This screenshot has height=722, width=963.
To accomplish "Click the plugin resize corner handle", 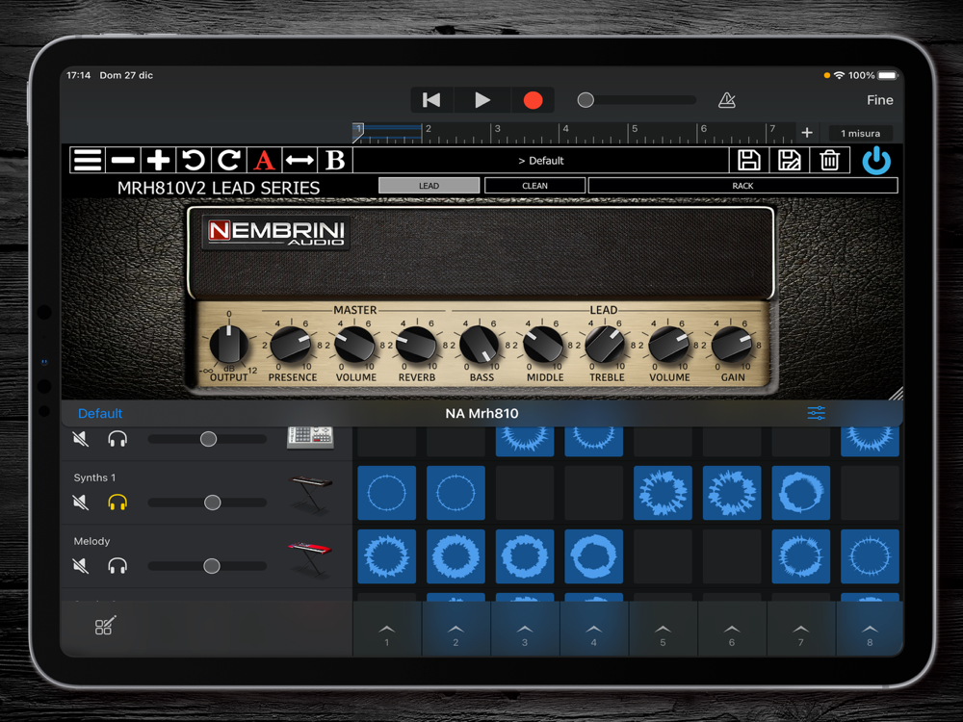I will click(x=896, y=393).
